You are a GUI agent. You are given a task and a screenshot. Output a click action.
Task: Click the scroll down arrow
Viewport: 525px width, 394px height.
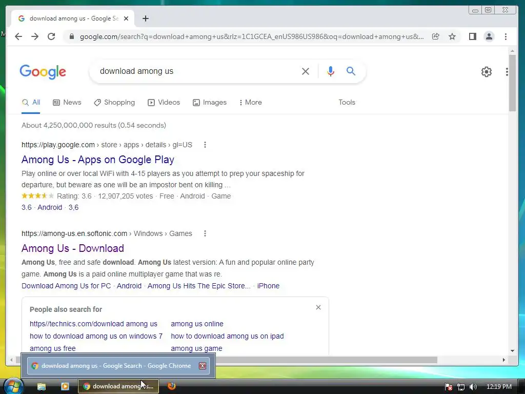tap(512, 351)
